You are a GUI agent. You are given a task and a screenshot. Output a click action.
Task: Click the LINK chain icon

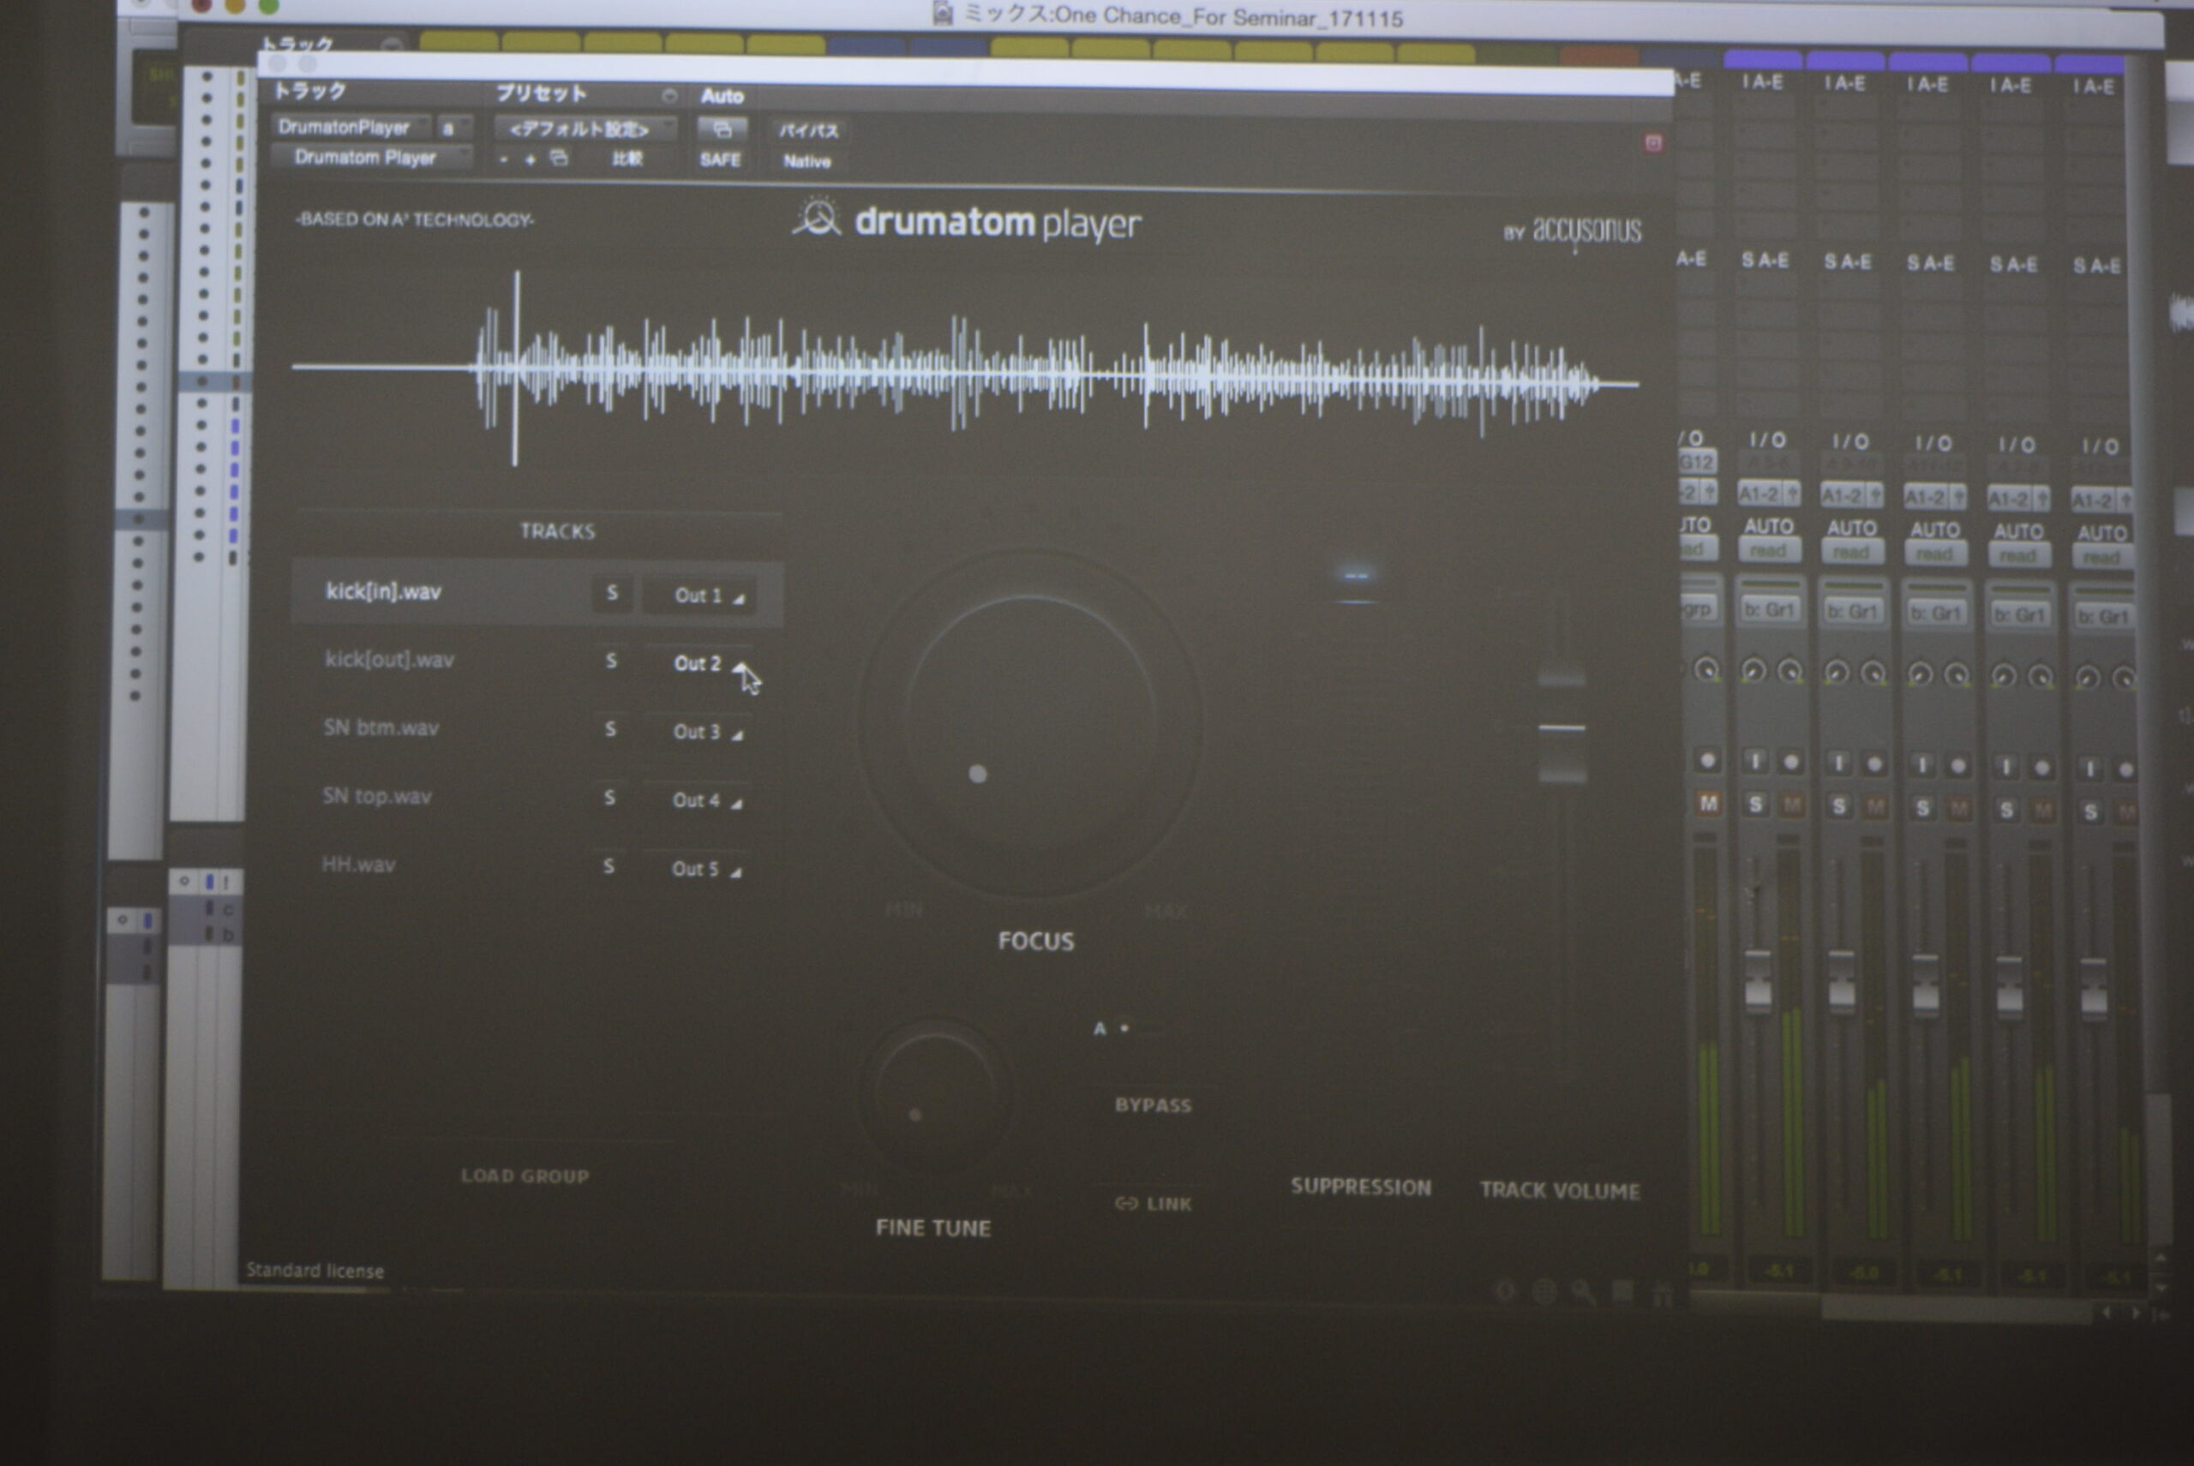(1126, 1203)
